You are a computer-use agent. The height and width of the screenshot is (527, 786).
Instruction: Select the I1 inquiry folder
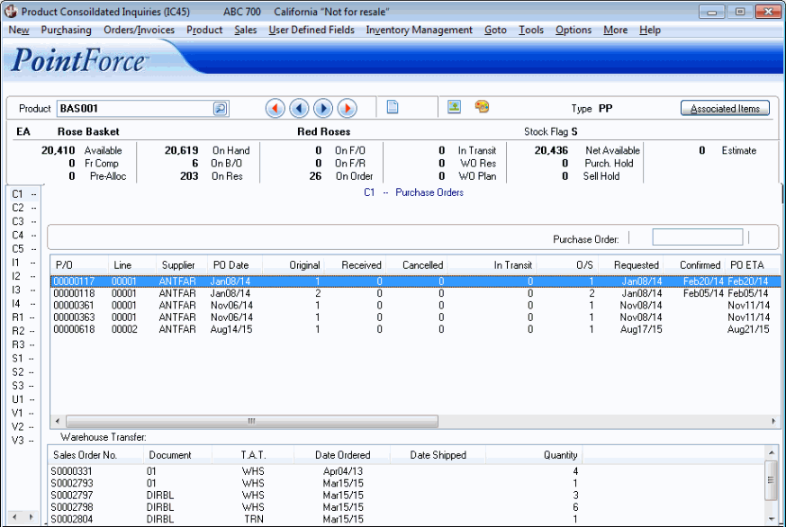[x=23, y=263]
